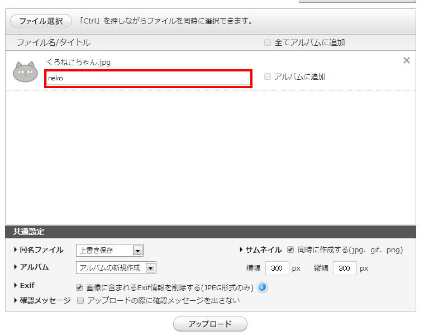Image resolution: width=424 pixels, height=336 pixels.
Task: Click the title field containing neko
Action: click(148, 78)
